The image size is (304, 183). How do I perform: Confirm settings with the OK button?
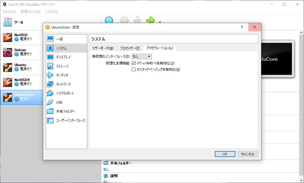[x=225, y=154]
